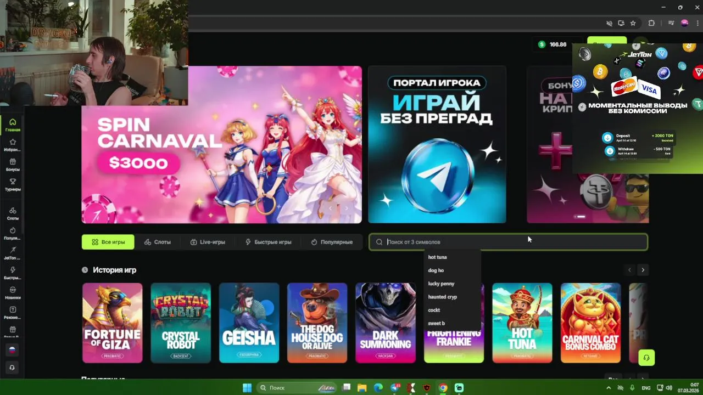
Task: Open the media controls icon in Chrome toolbar
Action: click(672, 23)
